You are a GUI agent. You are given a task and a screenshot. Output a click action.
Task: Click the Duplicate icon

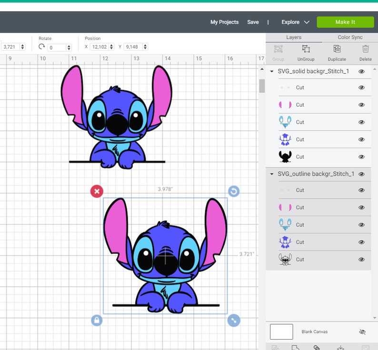pyautogui.click(x=337, y=49)
